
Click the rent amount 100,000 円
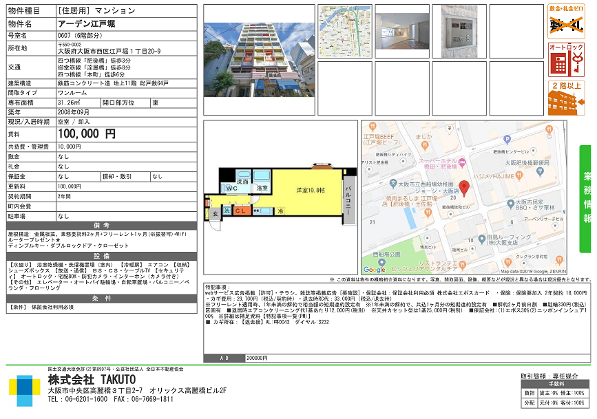pos(87,134)
